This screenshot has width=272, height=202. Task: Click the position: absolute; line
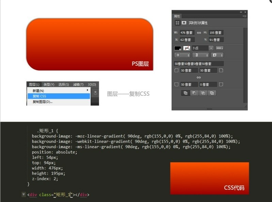click(x=54, y=152)
